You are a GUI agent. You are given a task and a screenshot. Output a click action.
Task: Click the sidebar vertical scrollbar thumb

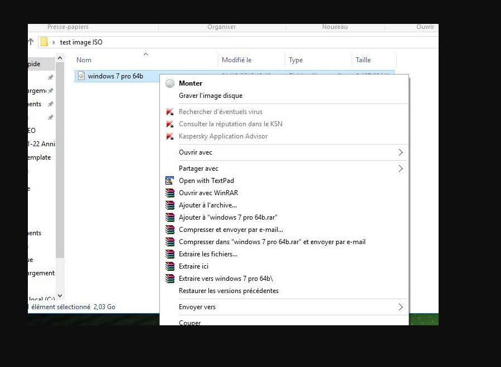point(60,160)
